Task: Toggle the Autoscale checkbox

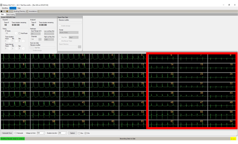Action: coord(15,133)
